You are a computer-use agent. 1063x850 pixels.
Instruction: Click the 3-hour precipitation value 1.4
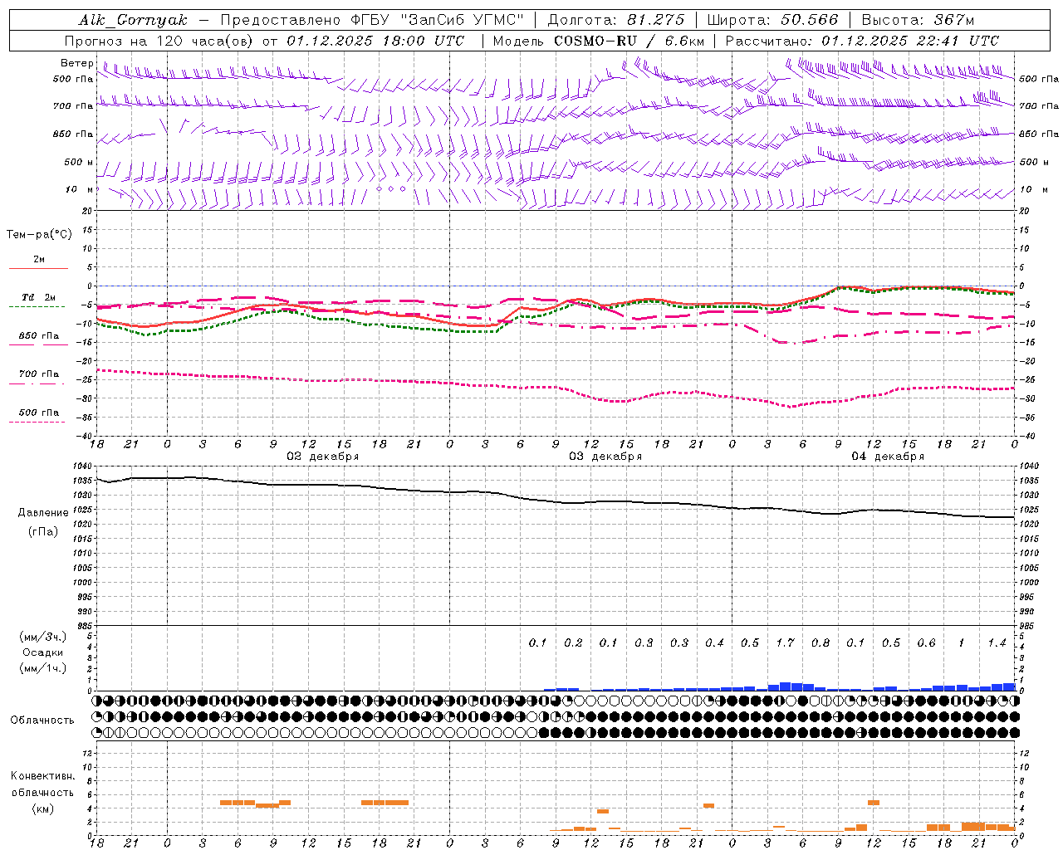(997, 642)
